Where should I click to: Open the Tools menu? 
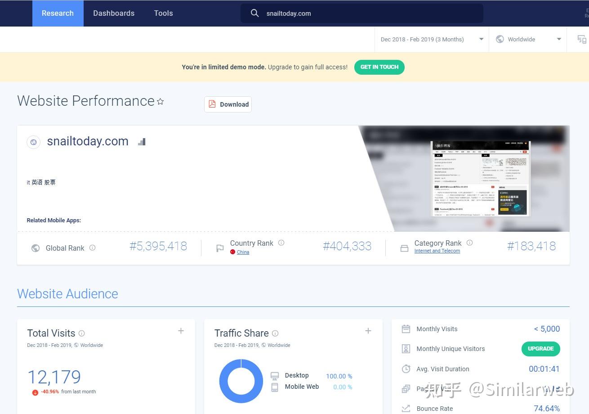tap(163, 13)
